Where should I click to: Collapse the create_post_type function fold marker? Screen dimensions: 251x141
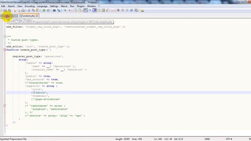(5, 50)
